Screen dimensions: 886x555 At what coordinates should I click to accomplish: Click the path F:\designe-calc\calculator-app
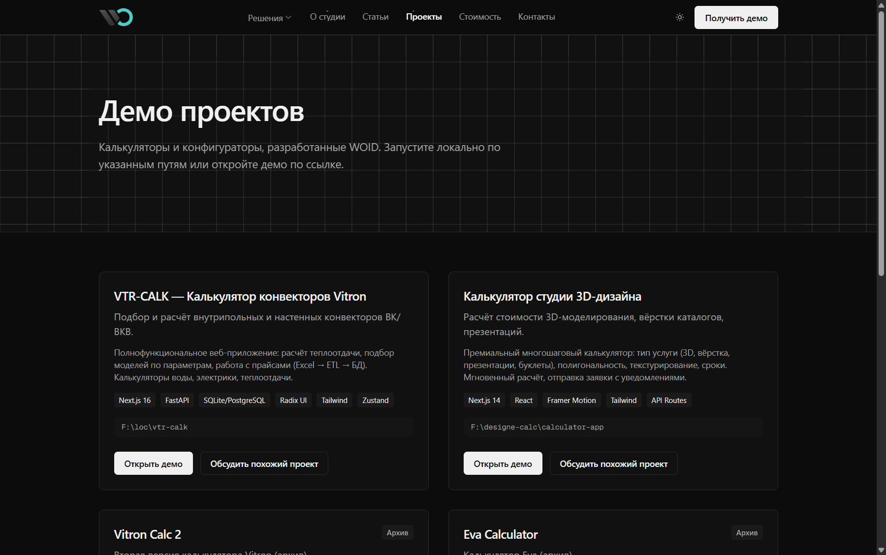tap(613, 427)
